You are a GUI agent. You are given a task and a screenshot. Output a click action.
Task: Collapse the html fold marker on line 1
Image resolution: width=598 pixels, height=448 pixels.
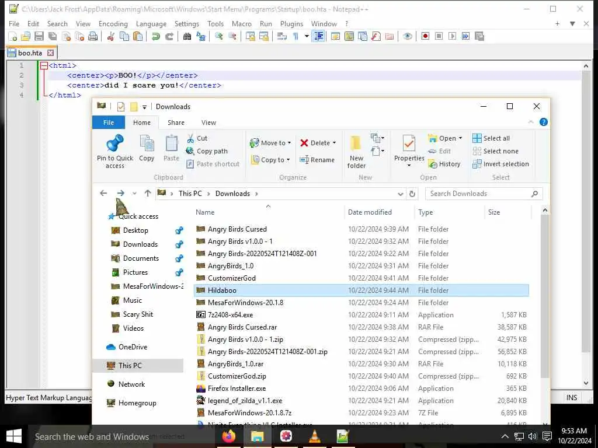point(44,65)
